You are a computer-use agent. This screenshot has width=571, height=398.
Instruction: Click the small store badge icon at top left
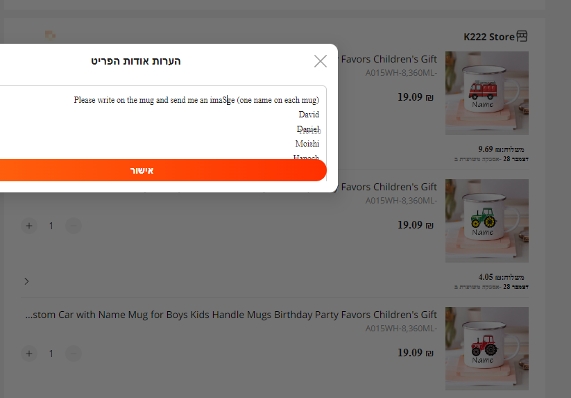50,35
